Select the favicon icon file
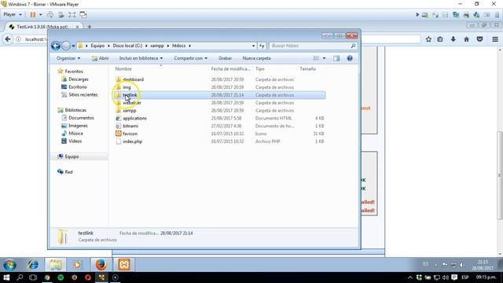503x283 pixels. [130, 134]
